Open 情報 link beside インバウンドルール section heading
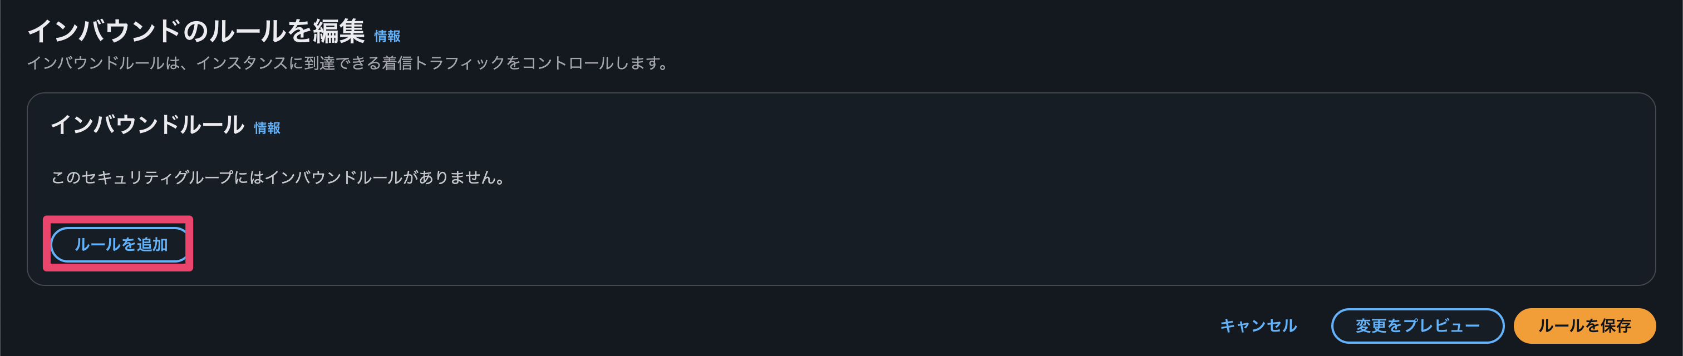The width and height of the screenshot is (1683, 356). click(x=267, y=128)
